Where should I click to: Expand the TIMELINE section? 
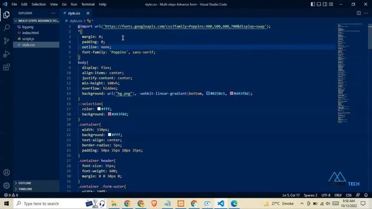point(36,189)
